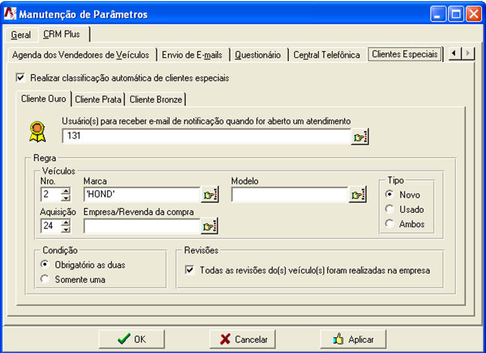Select the Usado vehicle type
The height and width of the screenshot is (353, 486).
(x=390, y=209)
